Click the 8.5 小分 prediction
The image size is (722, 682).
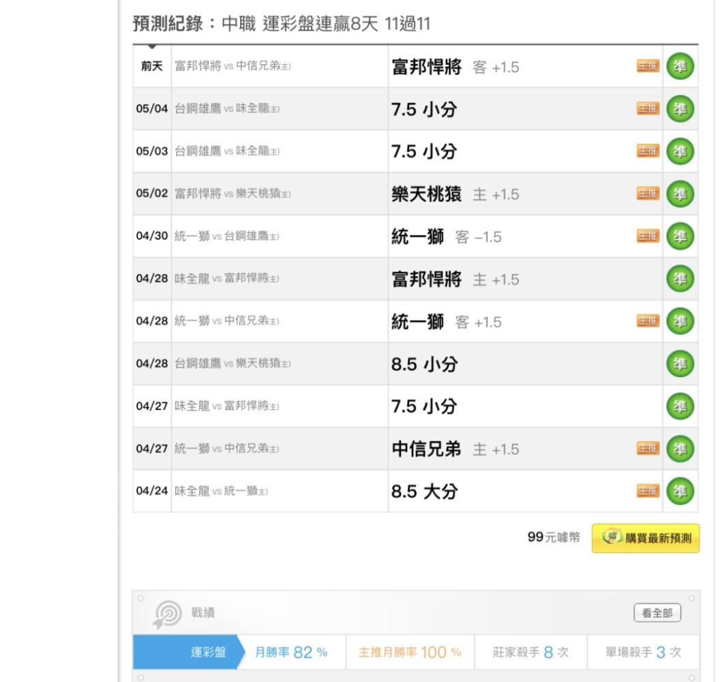click(425, 364)
